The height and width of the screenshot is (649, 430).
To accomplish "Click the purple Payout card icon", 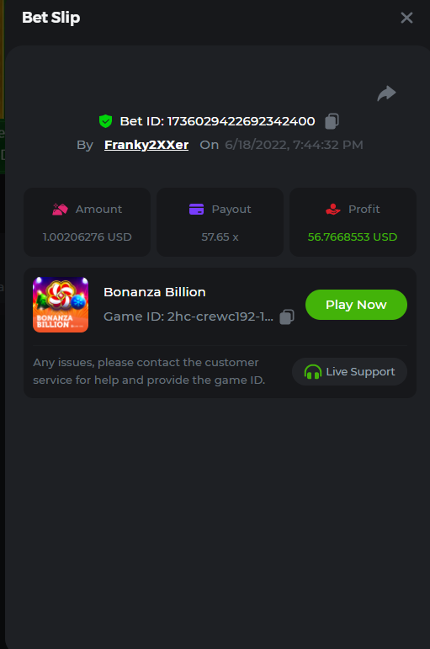I will 196,210.
